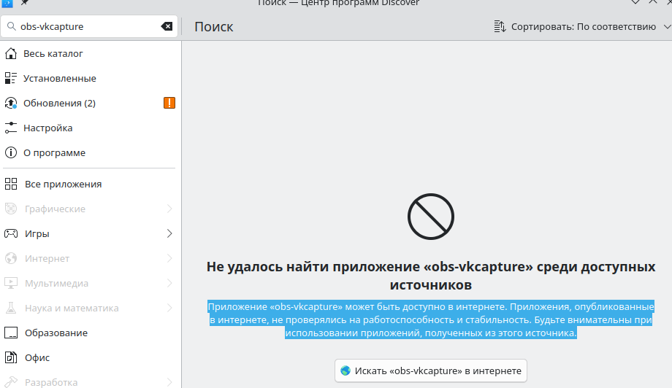Viewport: 672px width, 388px height.
Task: Click the globe icon on the internet search button
Action: click(x=345, y=370)
